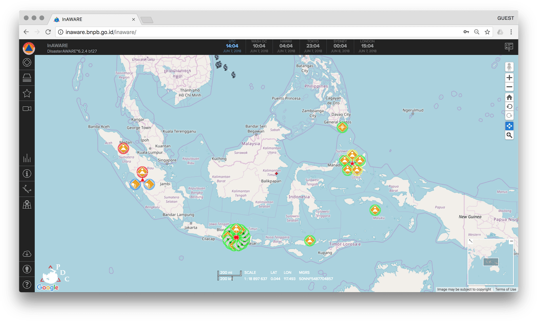
Task: Open the browser zoom magnifier icon
Action: [477, 32]
